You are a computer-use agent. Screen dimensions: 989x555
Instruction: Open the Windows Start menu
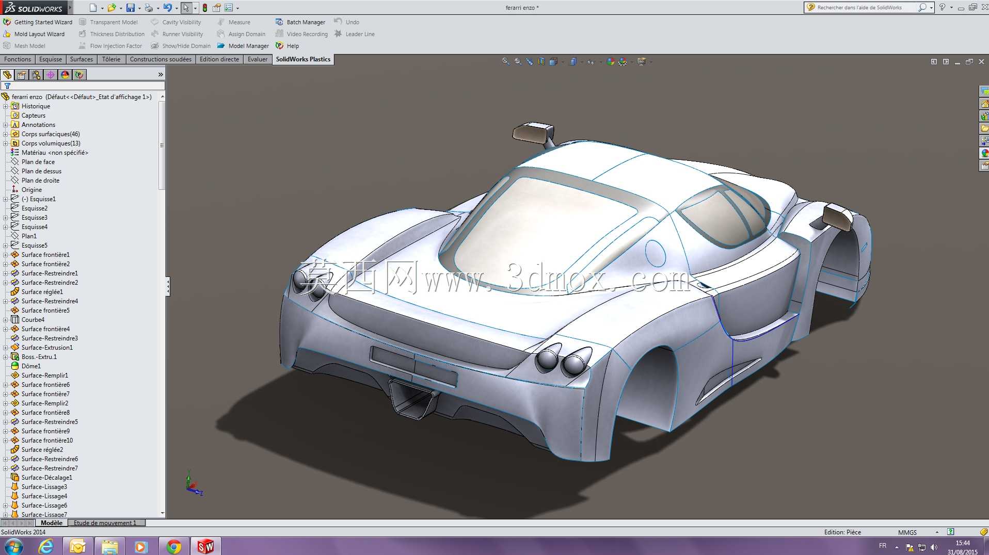coord(13,546)
